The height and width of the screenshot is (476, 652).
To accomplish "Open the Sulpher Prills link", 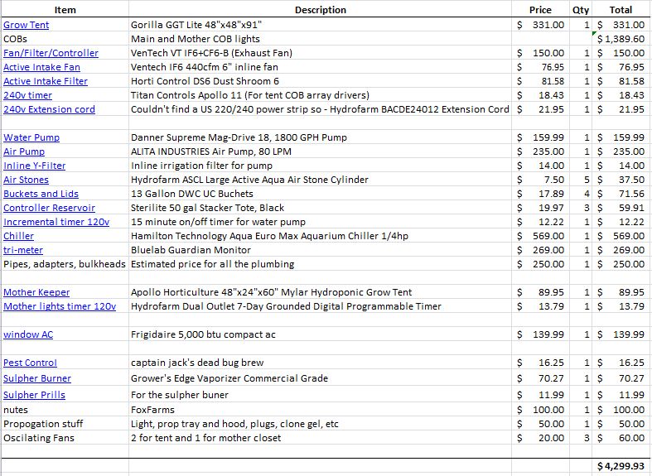I will tap(34, 395).
